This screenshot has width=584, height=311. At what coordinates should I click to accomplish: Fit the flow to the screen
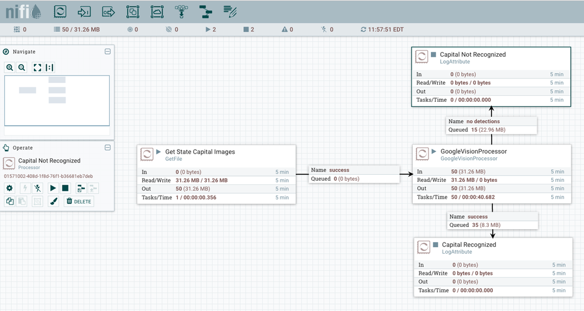[x=37, y=68]
